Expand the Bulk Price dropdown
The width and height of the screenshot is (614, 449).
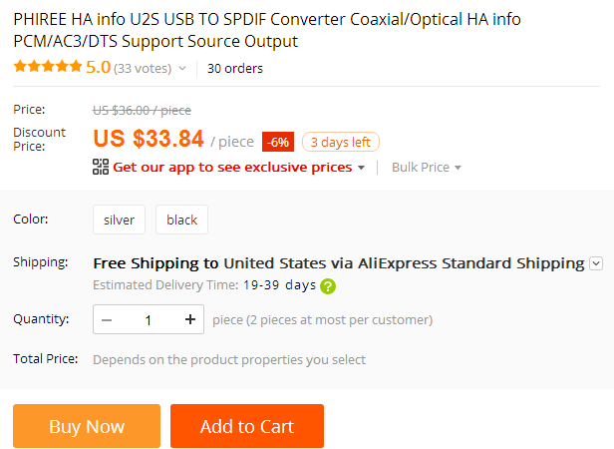[x=427, y=168]
